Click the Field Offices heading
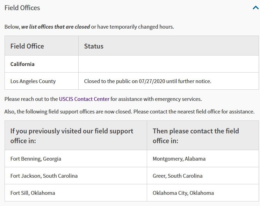The width and height of the screenshot is (260, 206). point(22,8)
